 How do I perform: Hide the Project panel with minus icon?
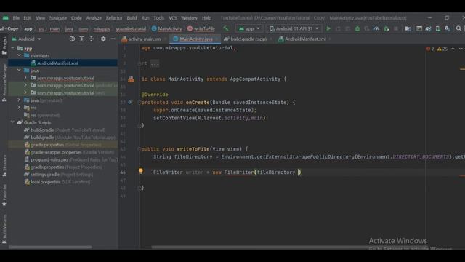point(113,39)
